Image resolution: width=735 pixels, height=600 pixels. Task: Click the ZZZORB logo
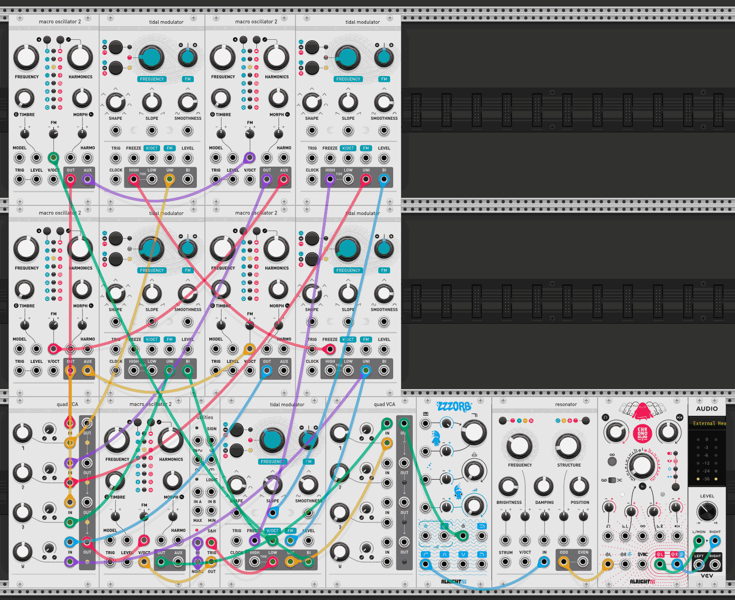[x=454, y=406]
